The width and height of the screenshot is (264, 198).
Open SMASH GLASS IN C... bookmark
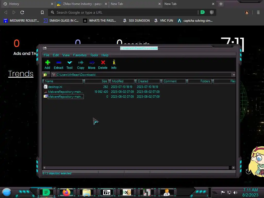pyautogui.click(x=61, y=21)
